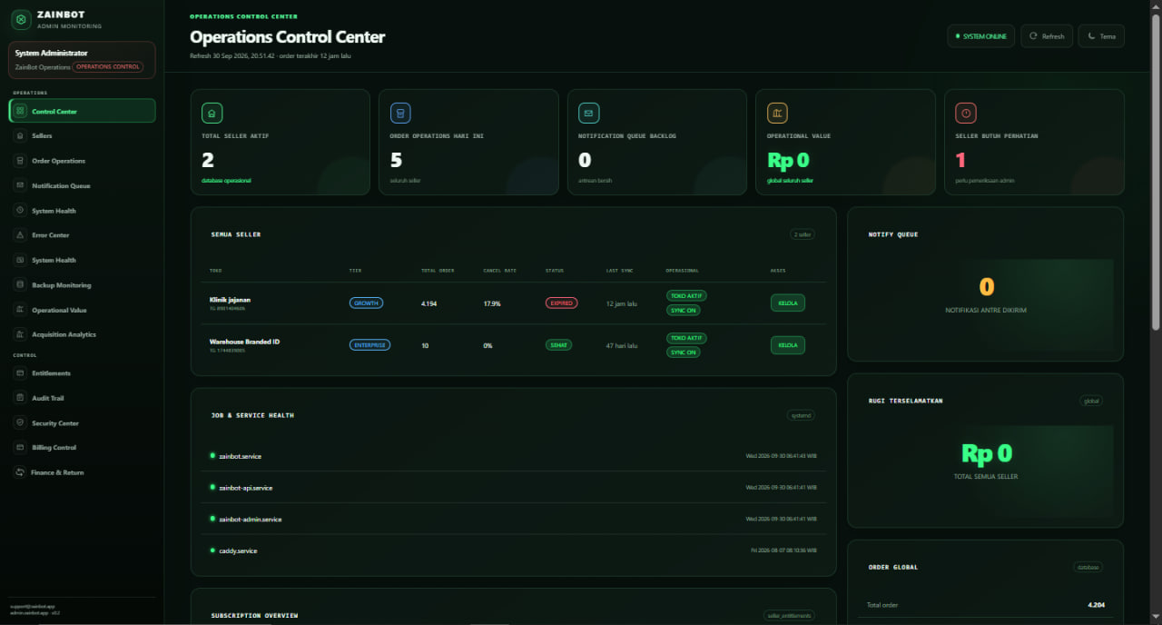Open Acquisition Analytics sidebar icon
Screen dimensions: 1162x625
(21, 334)
